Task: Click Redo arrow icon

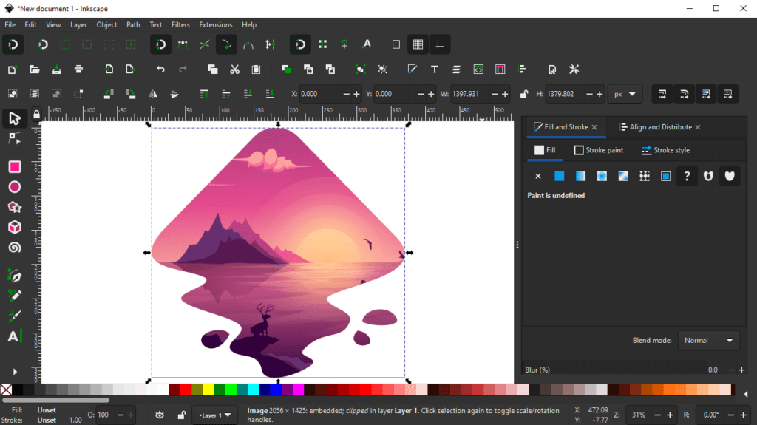Action: pyautogui.click(x=183, y=69)
